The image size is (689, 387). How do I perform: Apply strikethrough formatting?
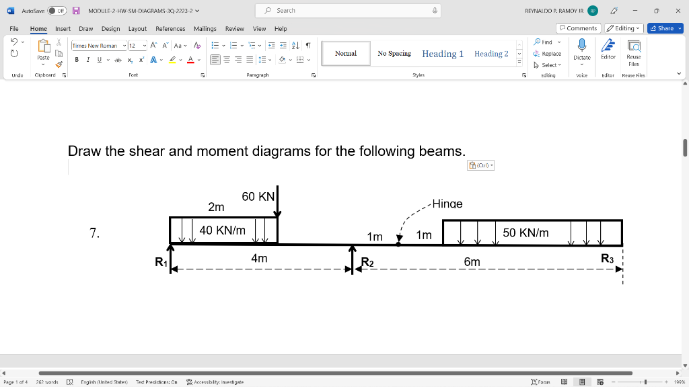(118, 60)
